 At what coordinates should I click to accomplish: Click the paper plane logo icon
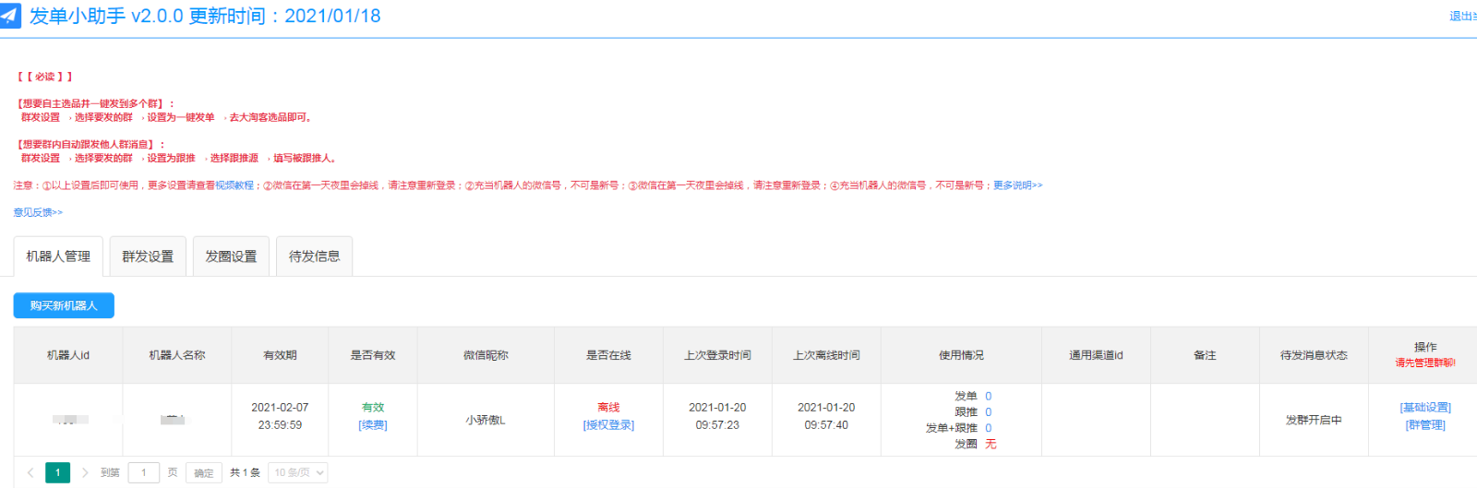(10, 16)
